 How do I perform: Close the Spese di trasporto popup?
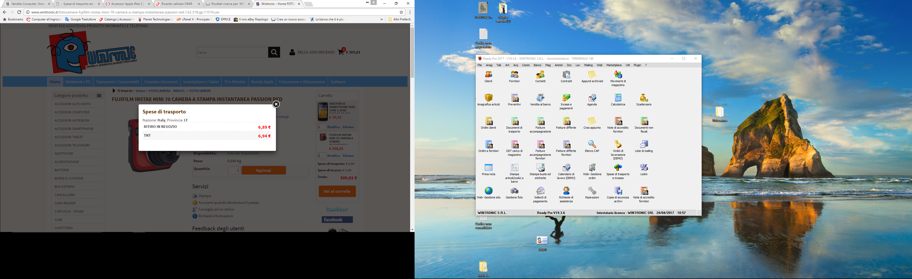pyautogui.click(x=276, y=104)
